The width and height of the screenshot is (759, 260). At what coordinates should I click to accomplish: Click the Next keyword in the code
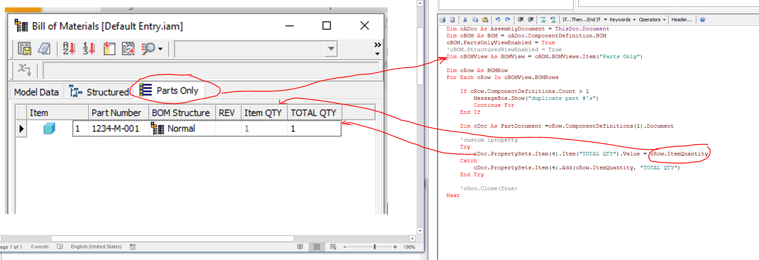pos(453,195)
